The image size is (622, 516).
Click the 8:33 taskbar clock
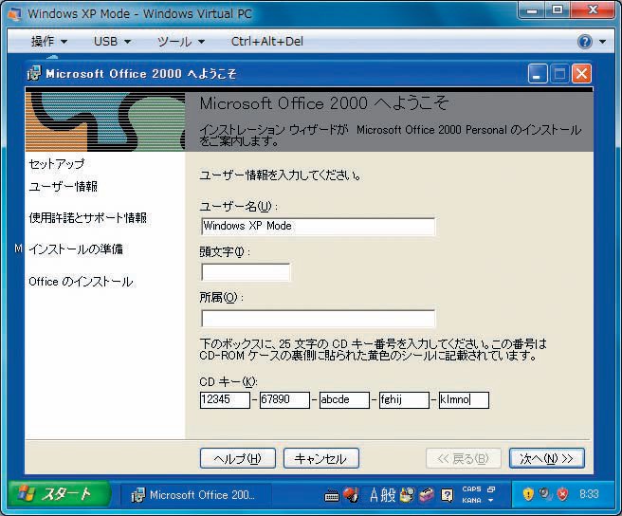coord(589,494)
